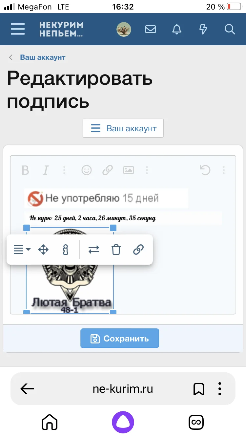Delete selected image with trash icon
The image size is (246, 438).
tap(116, 250)
